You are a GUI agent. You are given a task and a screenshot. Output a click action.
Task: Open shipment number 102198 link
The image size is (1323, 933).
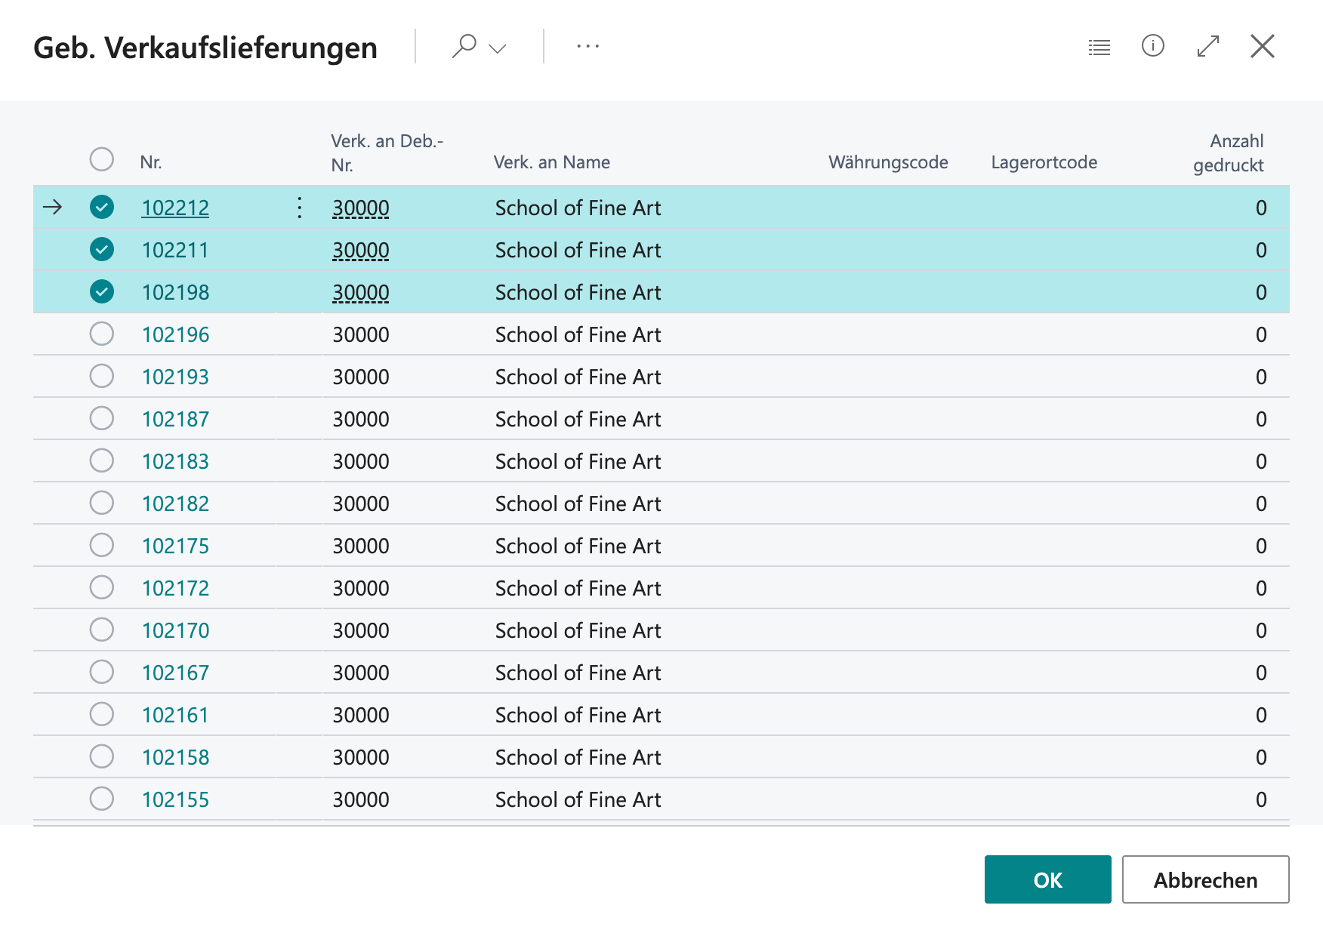(175, 292)
